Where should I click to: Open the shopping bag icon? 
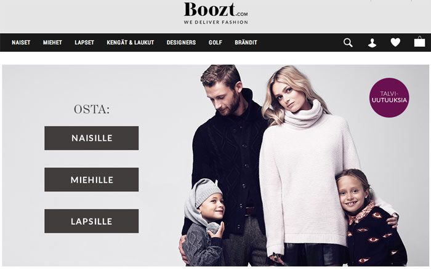point(419,42)
